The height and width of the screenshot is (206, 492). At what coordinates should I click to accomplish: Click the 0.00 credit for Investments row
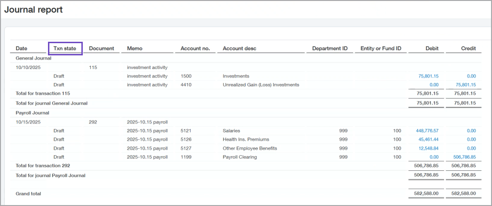(x=471, y=76)
